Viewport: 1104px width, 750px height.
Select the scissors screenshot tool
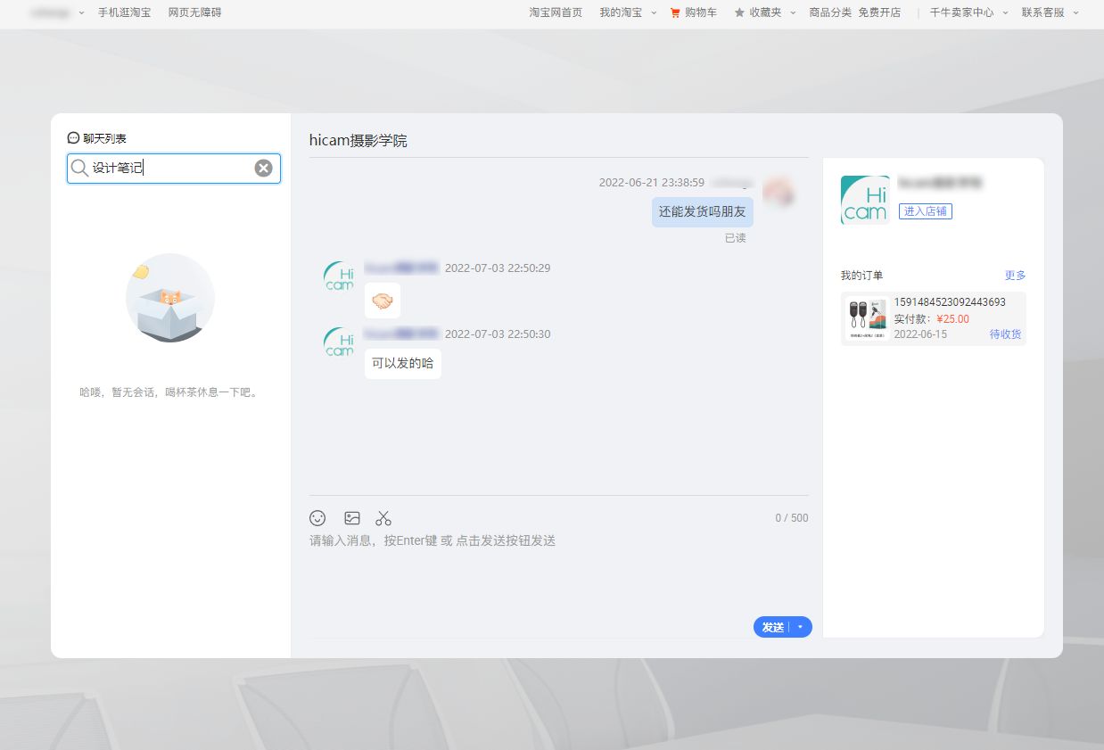point(383,518)
